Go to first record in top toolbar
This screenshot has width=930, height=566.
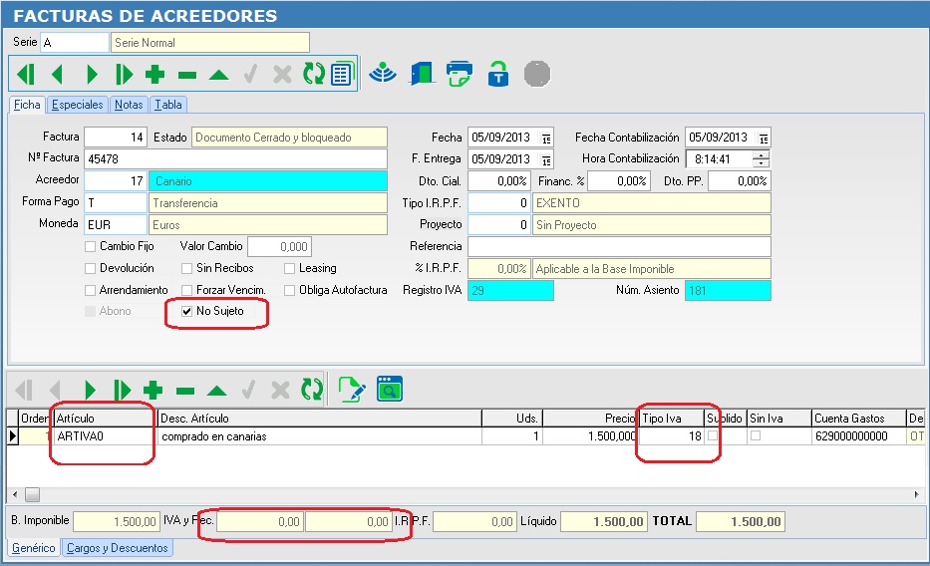click(26, 75)
